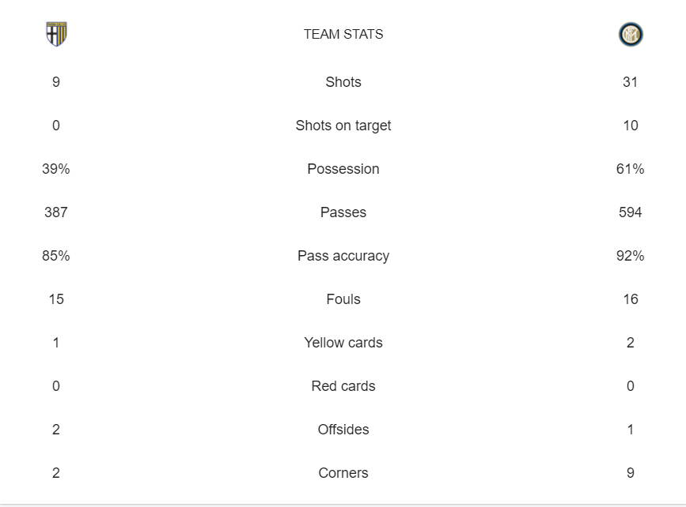Select the Yellow cards label

click(343, 343)
